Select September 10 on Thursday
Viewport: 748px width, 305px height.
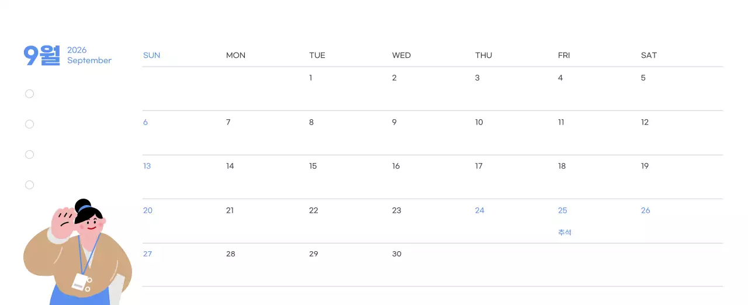[x=479, y=123]
